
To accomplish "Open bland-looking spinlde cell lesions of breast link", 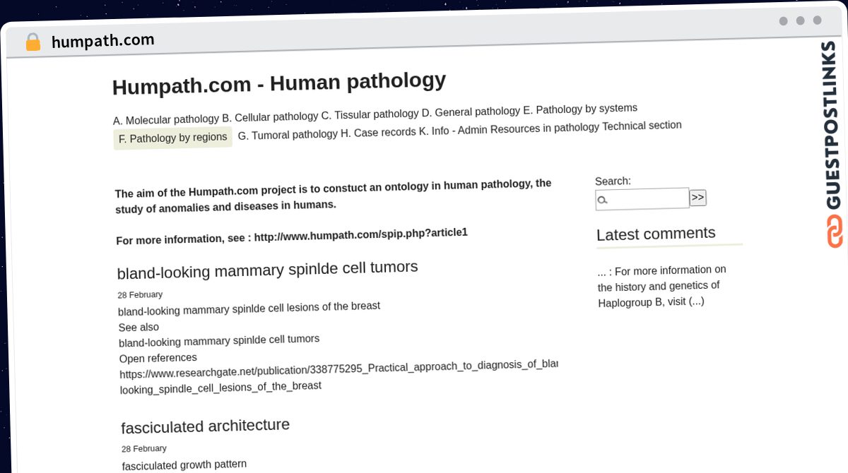I will point(249,309).
